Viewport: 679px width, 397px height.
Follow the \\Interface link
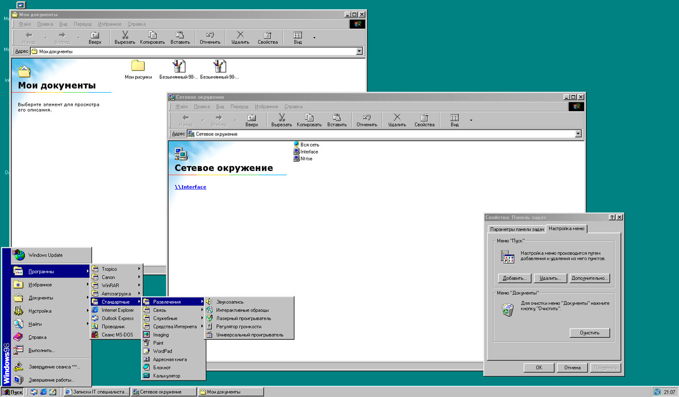[x=190, y=187]
